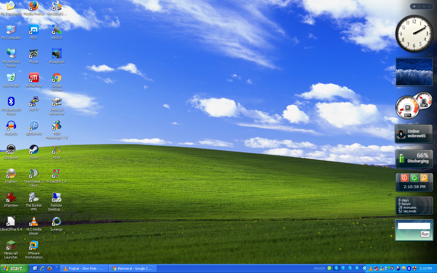
Task: Select the Audacity desktop icon
Action: (x=11, y=126)
